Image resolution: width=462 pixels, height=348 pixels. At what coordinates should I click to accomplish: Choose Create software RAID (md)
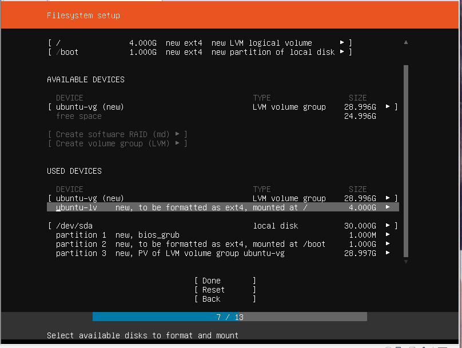click(118, 134)
